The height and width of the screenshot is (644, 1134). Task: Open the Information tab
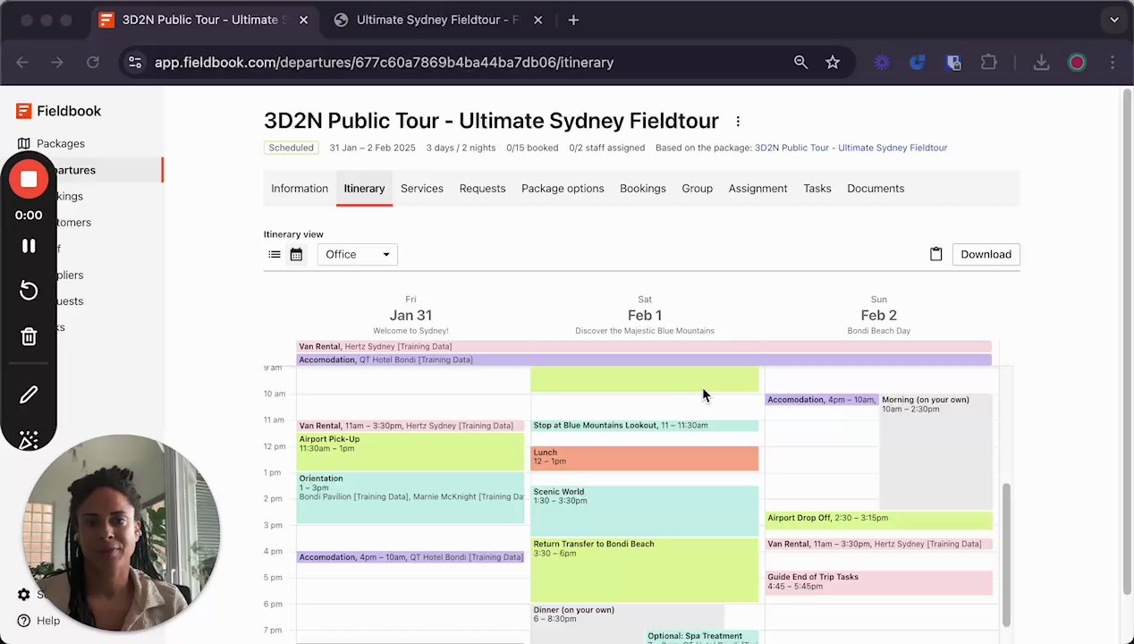tap(300, 189)
